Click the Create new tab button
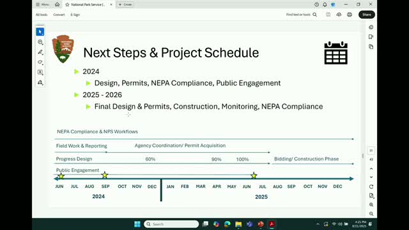The height and width of the screenshot is (230, 409). (x=125, y=4)
